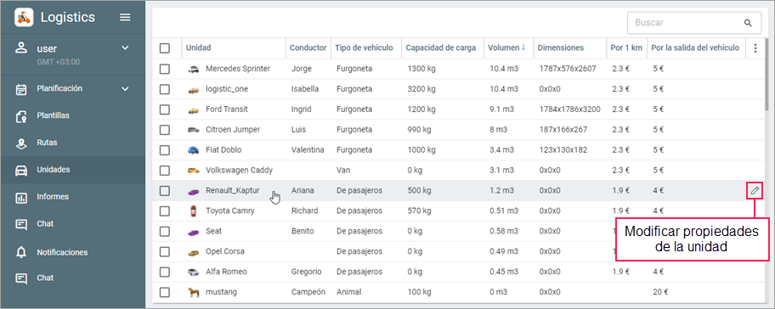Click the Informes chart icon
775x309 pixels.
tap(21, 197)
